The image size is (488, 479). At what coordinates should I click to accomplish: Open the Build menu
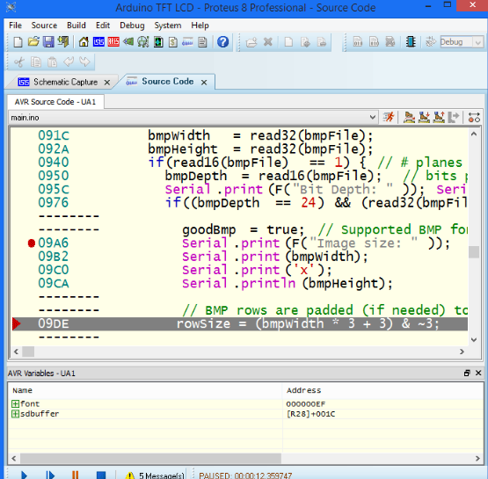pos(76,25)
